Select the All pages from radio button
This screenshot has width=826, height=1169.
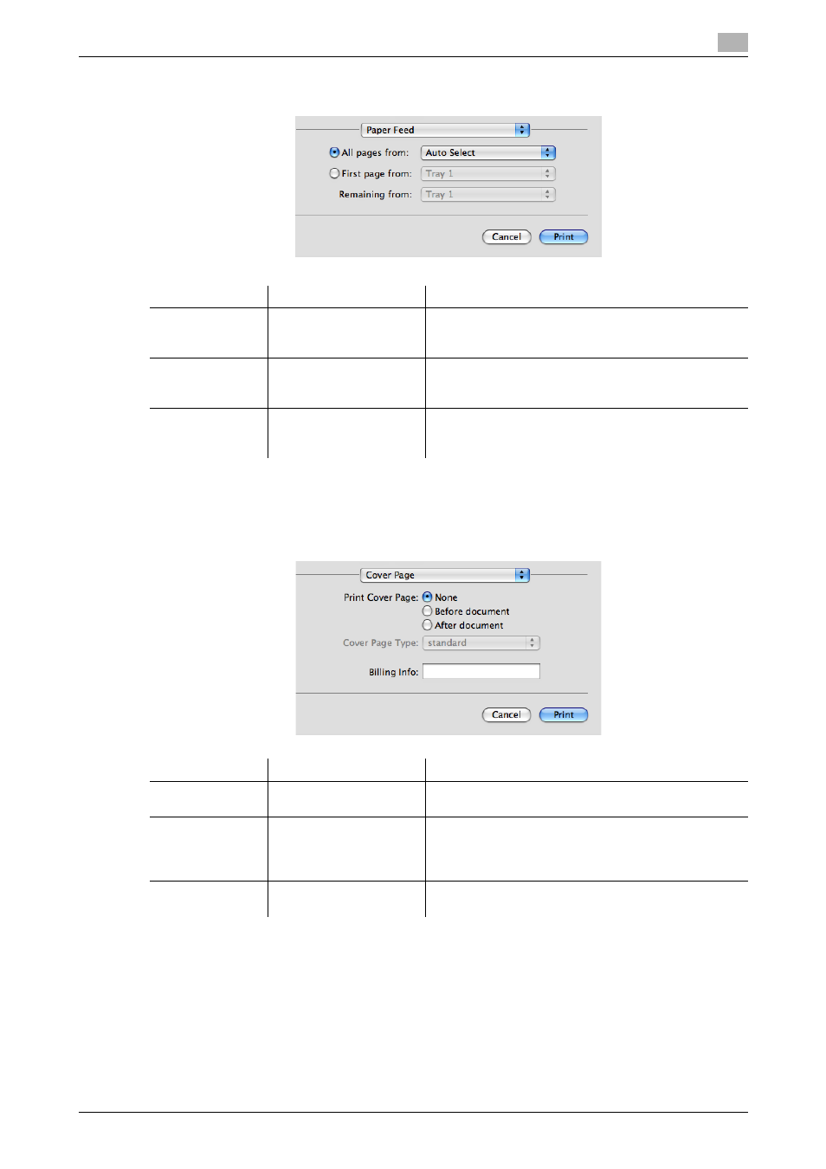pyautogui.click(x=334, y=152)
